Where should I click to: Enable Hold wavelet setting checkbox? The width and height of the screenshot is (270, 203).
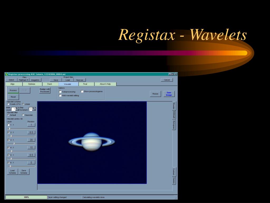(60, 95)
